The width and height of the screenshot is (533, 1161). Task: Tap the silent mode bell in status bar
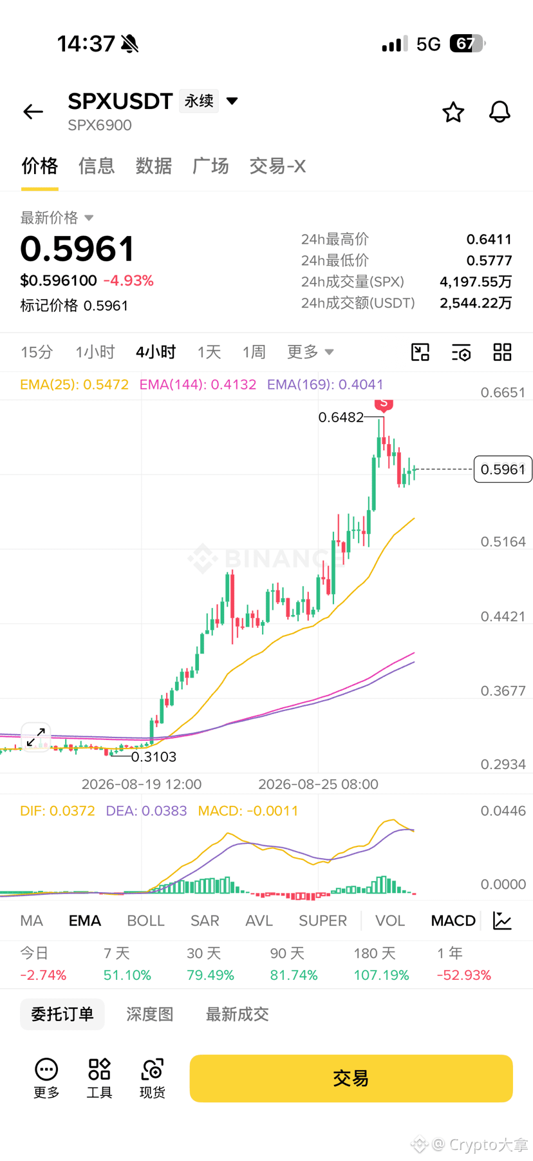[x=129, y=44]
